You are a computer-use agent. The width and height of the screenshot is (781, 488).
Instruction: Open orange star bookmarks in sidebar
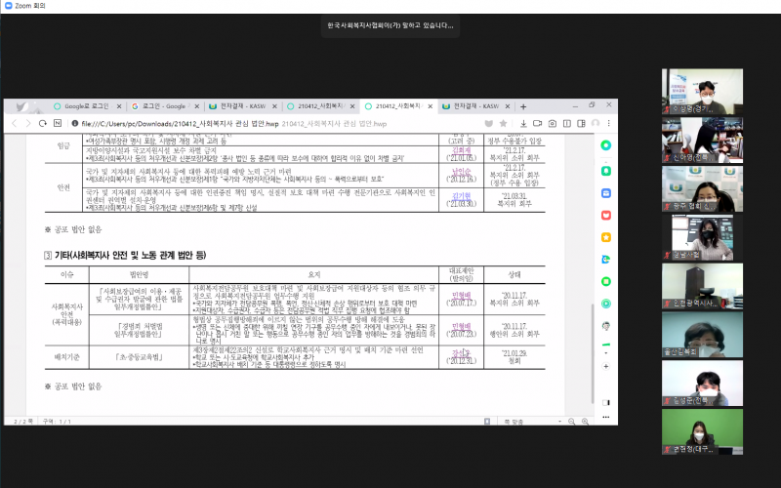pos(605,237)
